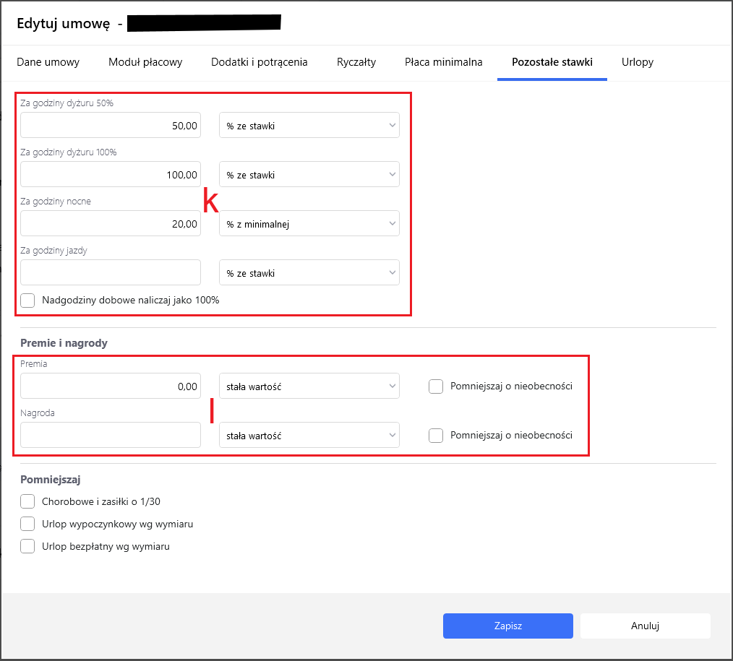Screen dimensions: 733x661
Task: Expand the Premia stała wartość dropdown
Action: coord(309,386)
